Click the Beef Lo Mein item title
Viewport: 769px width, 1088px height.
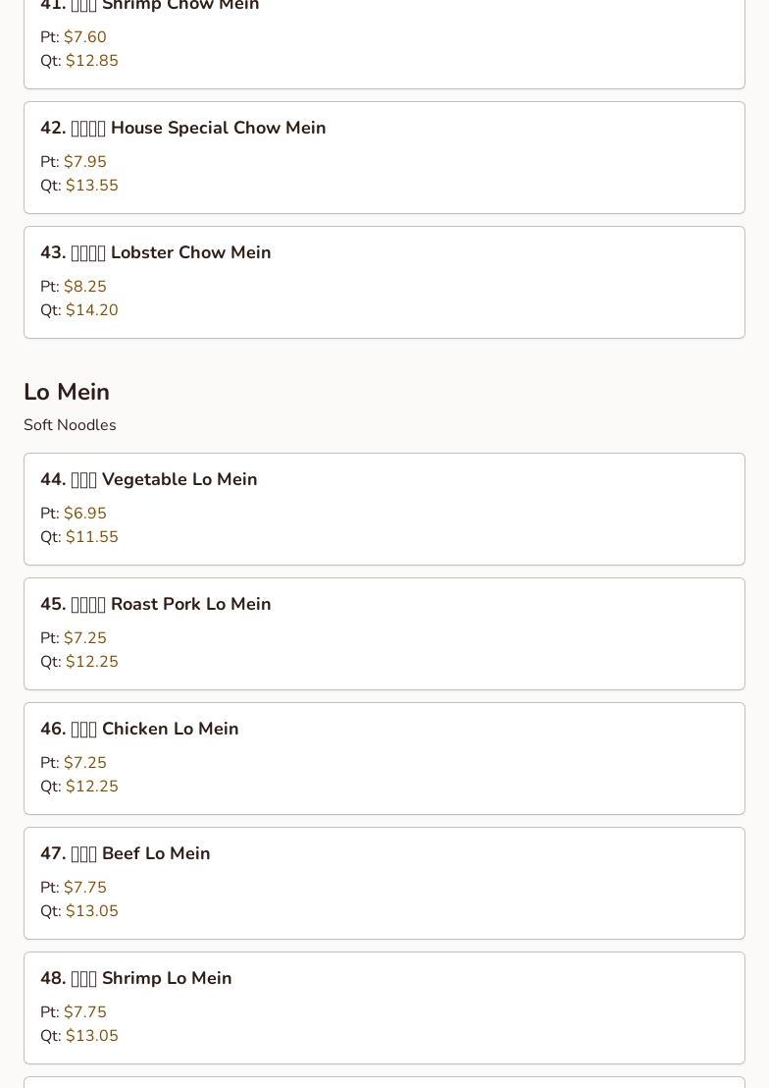click(x=126, y=854)
